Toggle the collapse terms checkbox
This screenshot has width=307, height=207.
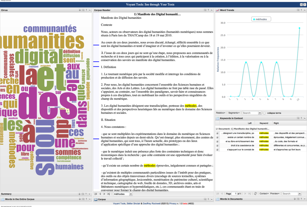pos(265,113)
